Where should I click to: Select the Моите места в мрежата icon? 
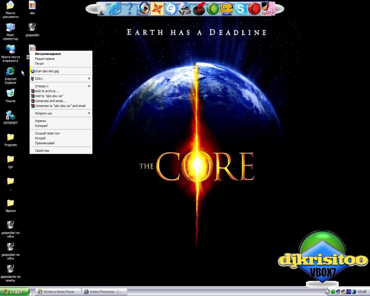[10, 54]
